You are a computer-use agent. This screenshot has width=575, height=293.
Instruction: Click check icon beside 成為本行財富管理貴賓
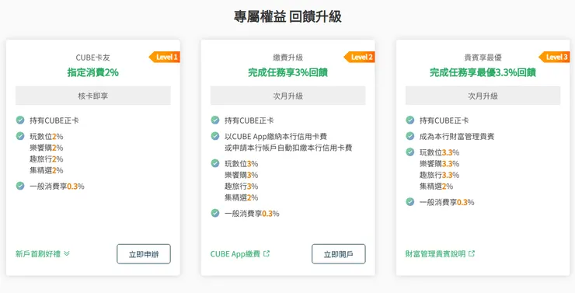click(410, 136)
